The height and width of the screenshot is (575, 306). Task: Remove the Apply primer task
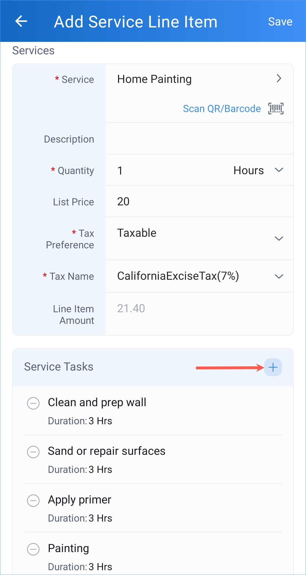click(x=33, y=500)
